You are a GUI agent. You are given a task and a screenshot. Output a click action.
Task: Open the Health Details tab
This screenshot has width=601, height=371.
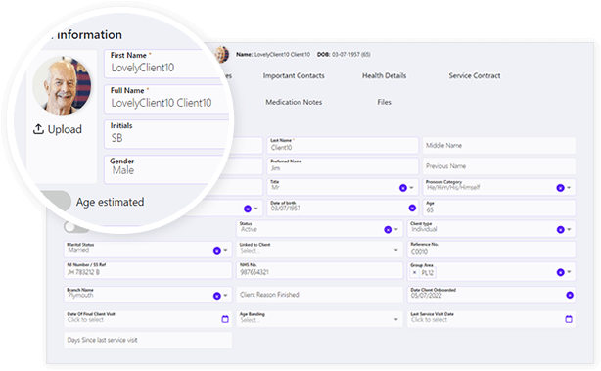point(384,76)
